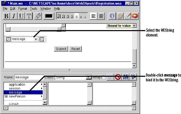Screen dimensions: 181x114
Task: Toggle the Array checkbox
Action: 103,77
